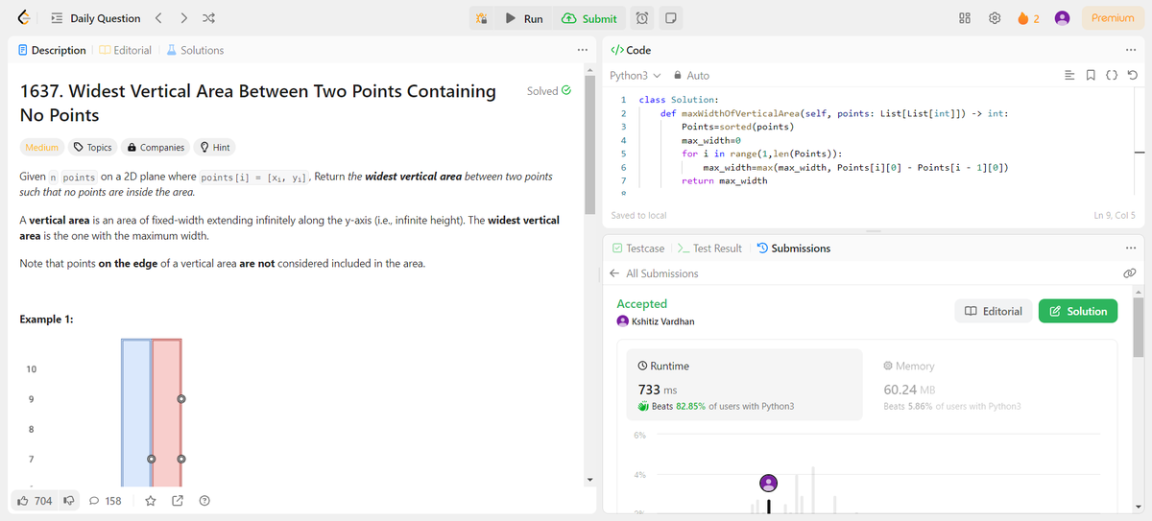Viewport: 1152px width, 521px height.
Task: Open the notes sticky-note icon
Action: (x=670, y=18)
